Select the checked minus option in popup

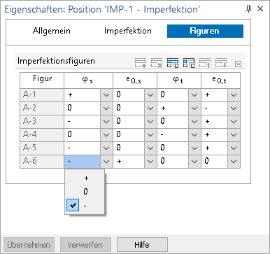pyautogui.click(x=85, y=206)
